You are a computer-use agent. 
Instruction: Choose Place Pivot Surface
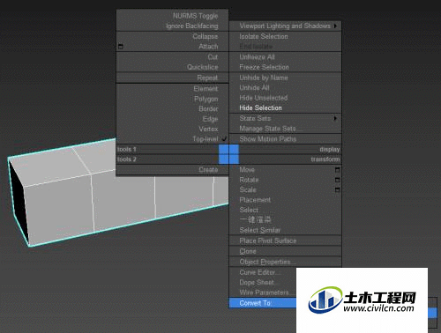click(268, 240)
